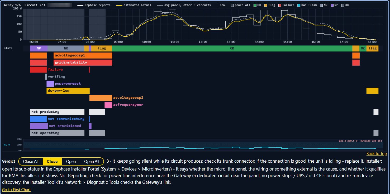The height and width of the screenshot is (194, 390).
Task: Click the 'estimated actual' legend entry
Action: [x=134, y=5]
